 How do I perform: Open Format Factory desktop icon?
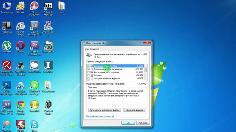click(21, 29)
